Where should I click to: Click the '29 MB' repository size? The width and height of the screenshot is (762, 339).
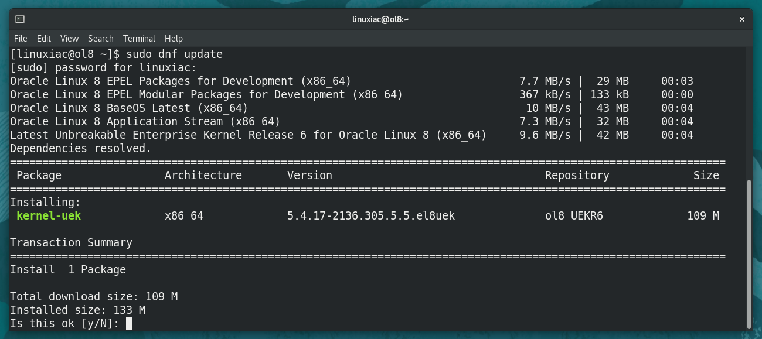pyautogui.click(x=613, y=81)
